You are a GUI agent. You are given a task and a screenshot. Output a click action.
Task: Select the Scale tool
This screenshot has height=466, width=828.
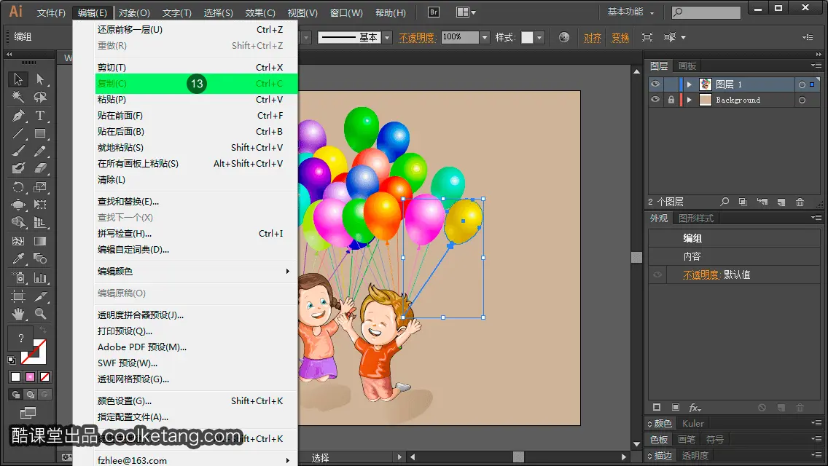pyautogui.click(x=40, y=187)
